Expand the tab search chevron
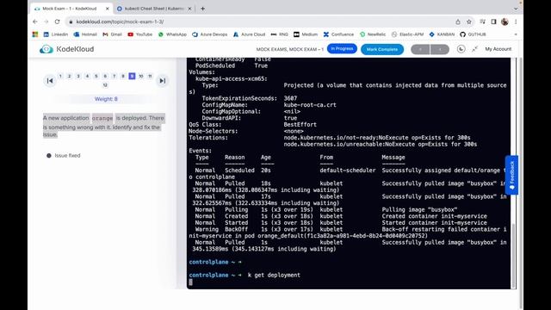 516,9
